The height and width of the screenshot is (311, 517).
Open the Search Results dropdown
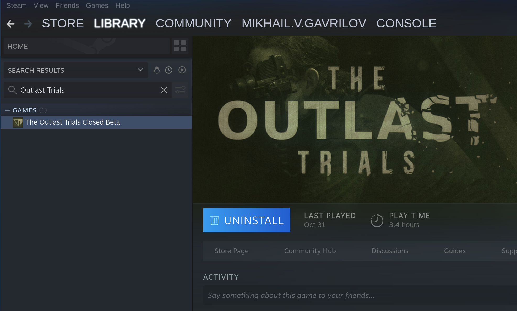pyautogui.click(x=75, y=70)
